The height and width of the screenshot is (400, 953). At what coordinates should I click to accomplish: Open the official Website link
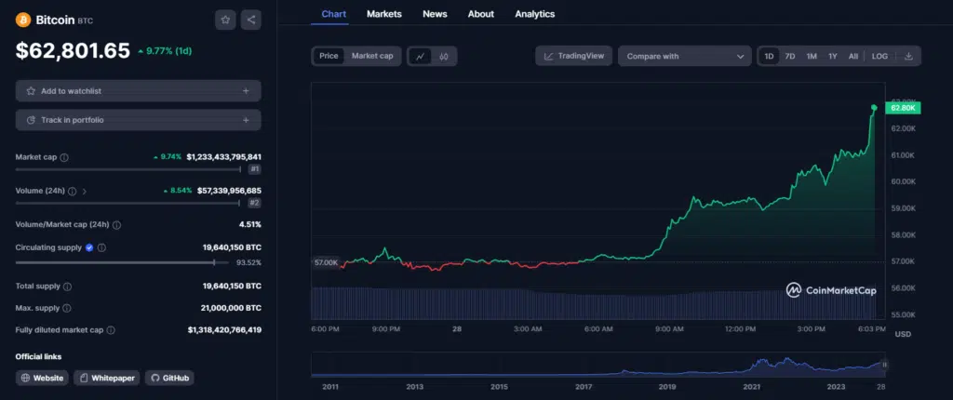pos(42,378)
